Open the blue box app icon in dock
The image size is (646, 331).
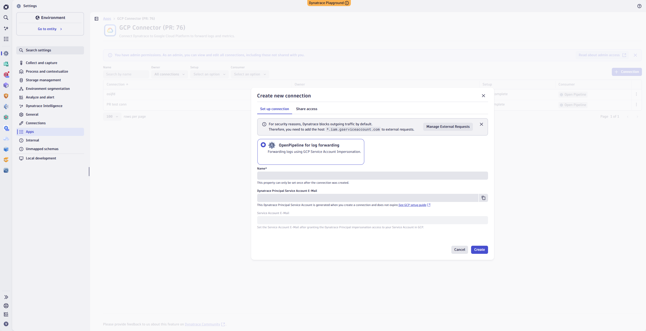6,149
